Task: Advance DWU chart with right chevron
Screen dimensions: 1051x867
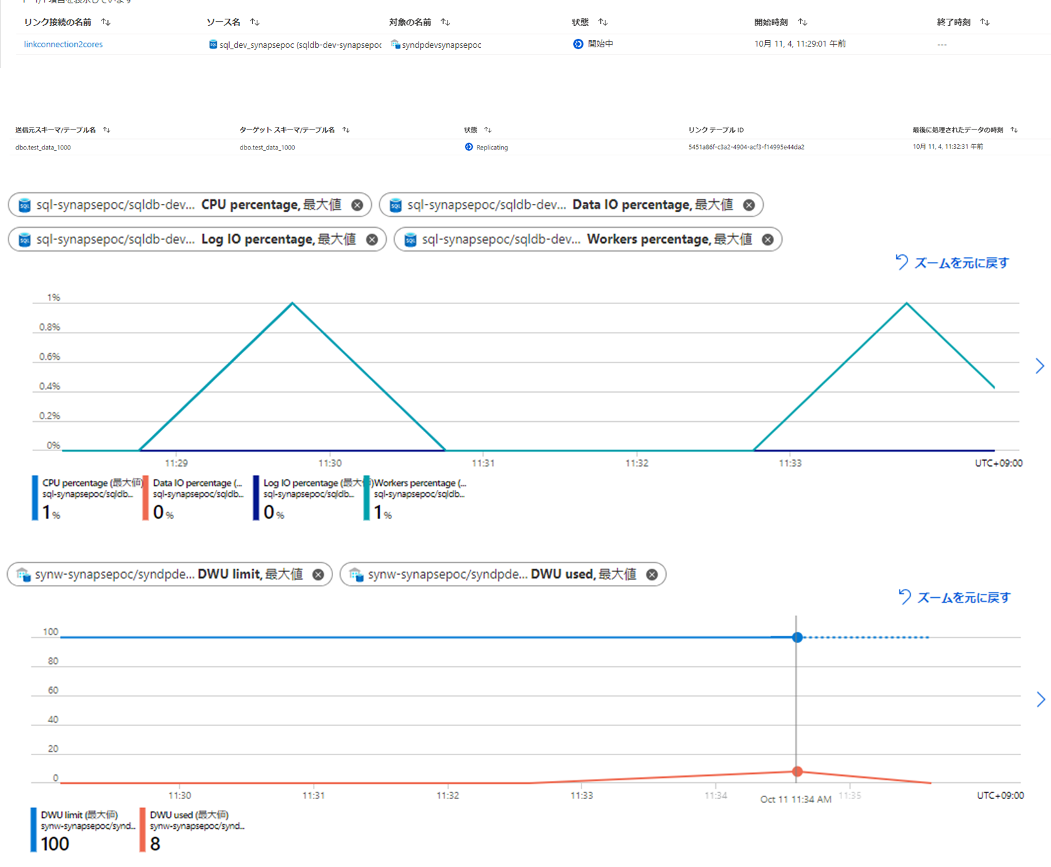Action: coord(1040,699)
